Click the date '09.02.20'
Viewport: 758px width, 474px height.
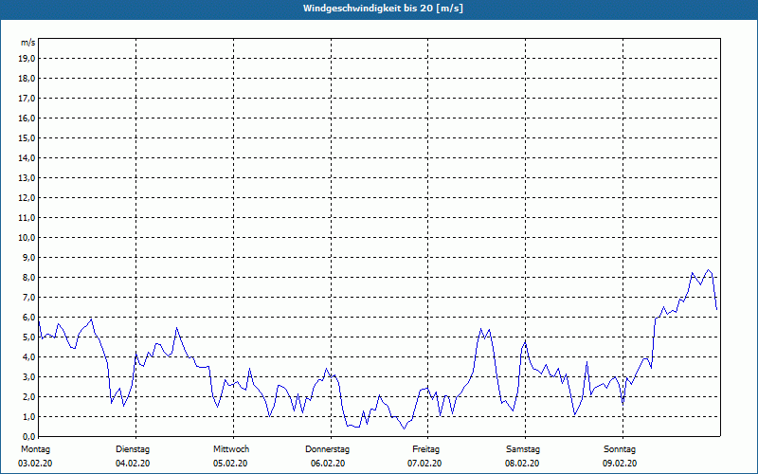[620, 464]
